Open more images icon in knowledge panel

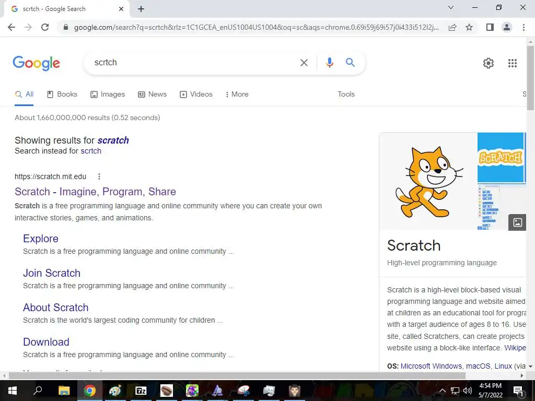click(x=517, y=222)
